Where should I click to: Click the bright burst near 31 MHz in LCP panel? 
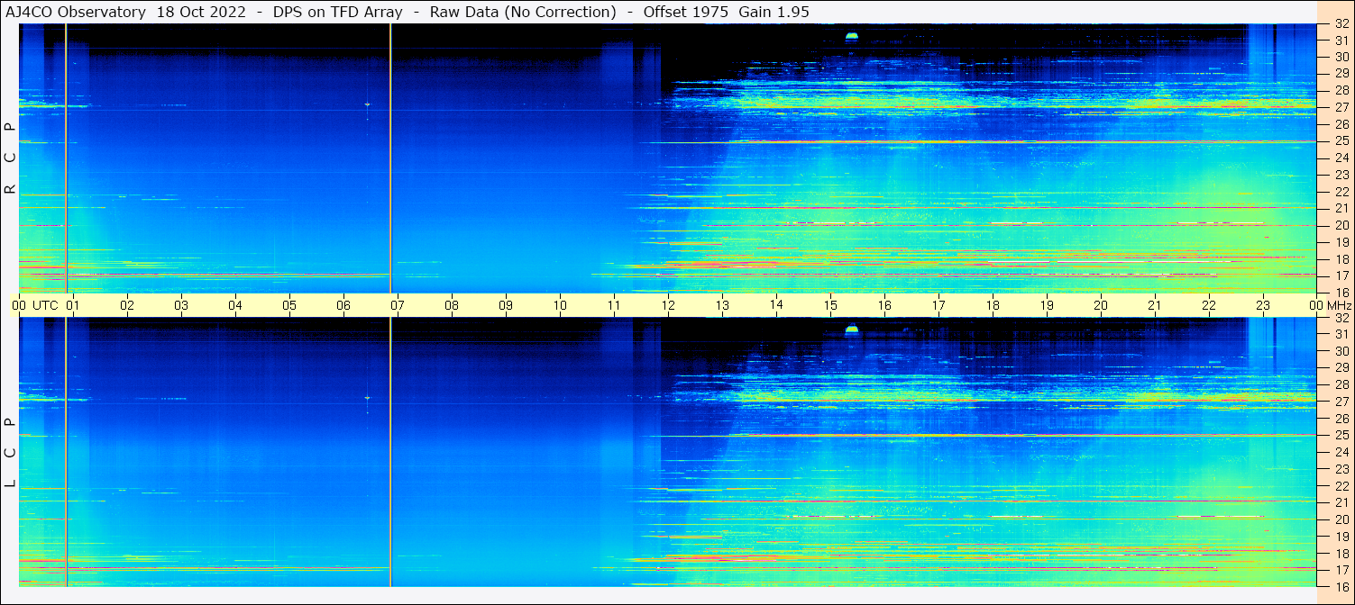point(852,330)
